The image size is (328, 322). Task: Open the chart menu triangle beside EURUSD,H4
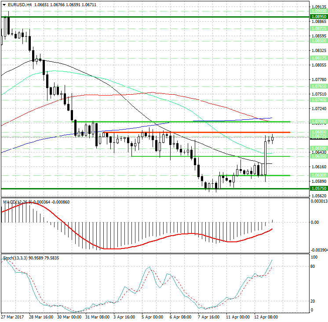click(4, 4)
